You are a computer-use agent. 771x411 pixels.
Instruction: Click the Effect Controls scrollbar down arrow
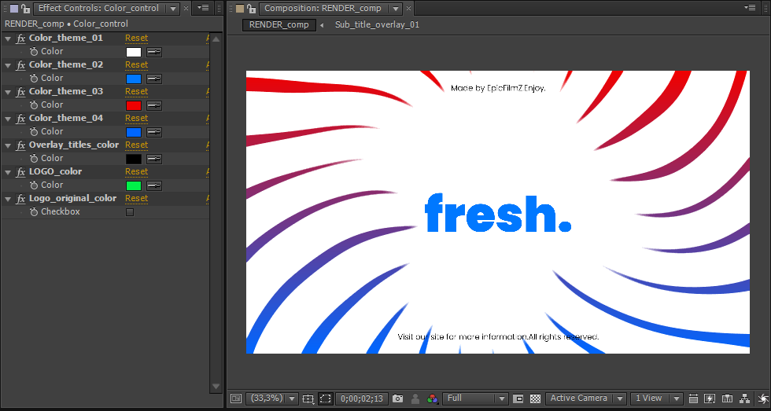tap(216, 387)
